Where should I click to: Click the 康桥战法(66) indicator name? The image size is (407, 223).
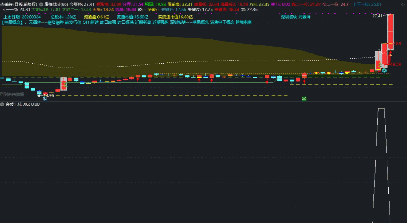[56, 4]
